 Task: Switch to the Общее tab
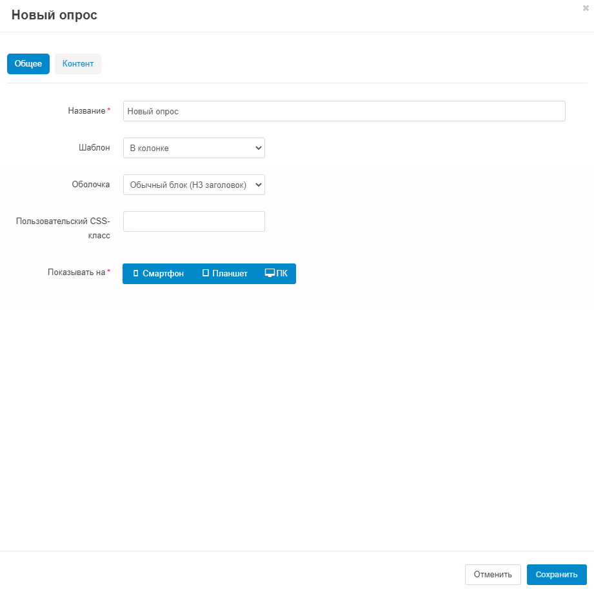coord(28,64)
